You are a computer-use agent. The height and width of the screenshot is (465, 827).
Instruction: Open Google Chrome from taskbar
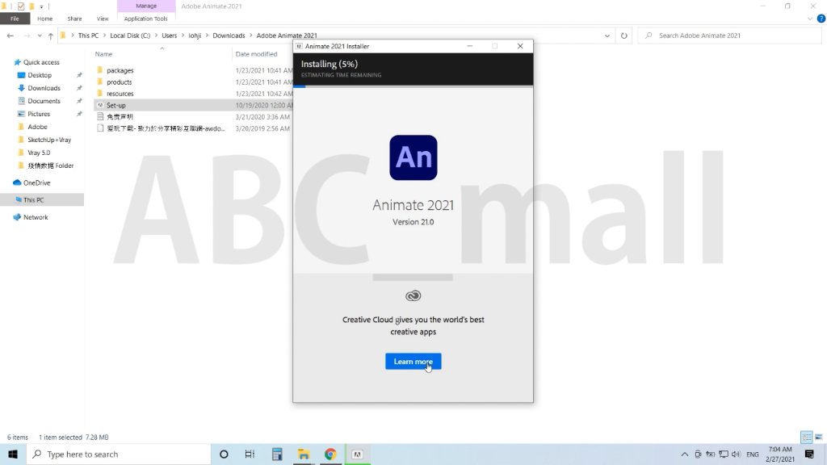click(x=330, y=454)
